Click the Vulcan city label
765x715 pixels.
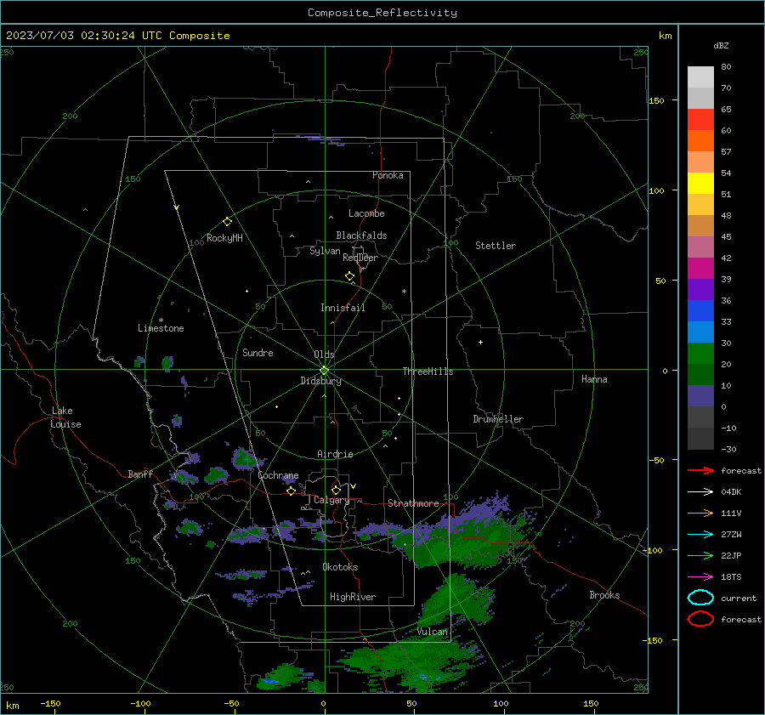click(x=432, y=632)
